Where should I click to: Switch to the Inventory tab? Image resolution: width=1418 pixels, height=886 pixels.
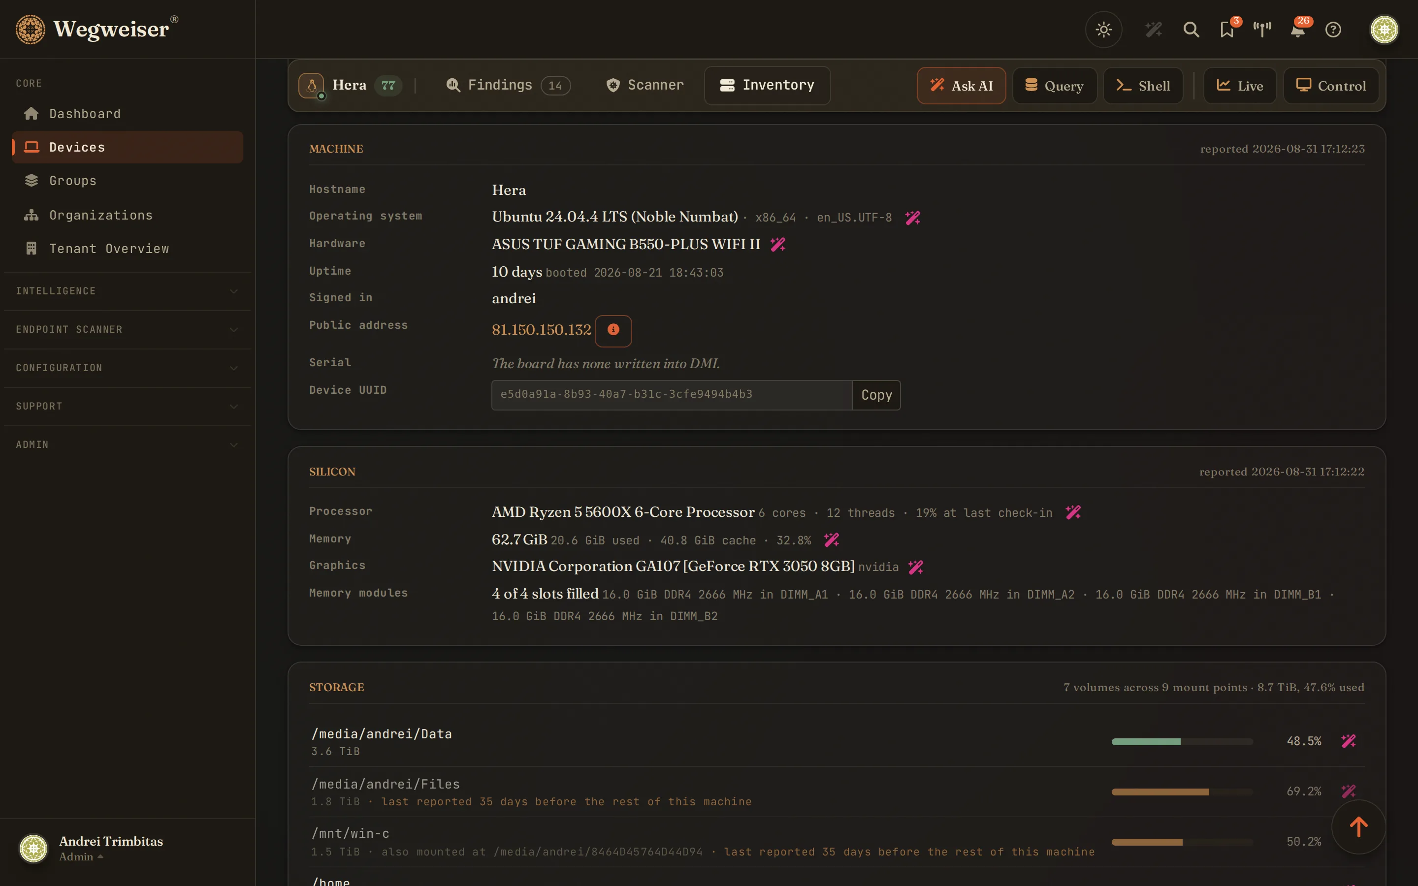767,86
